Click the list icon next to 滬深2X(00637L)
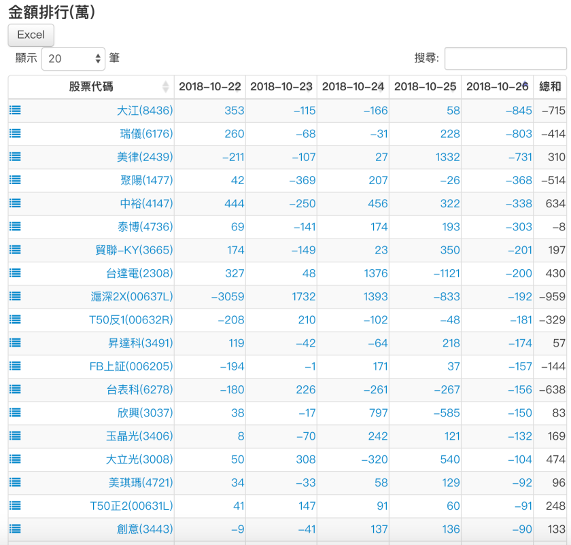 pyautogui.click(x=14, y=296)
